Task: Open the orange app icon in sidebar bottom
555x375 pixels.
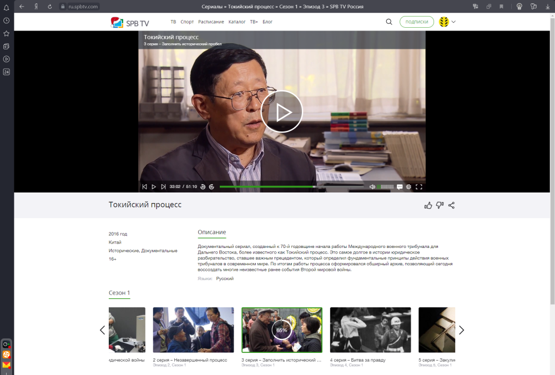Action: click(6, 354)
